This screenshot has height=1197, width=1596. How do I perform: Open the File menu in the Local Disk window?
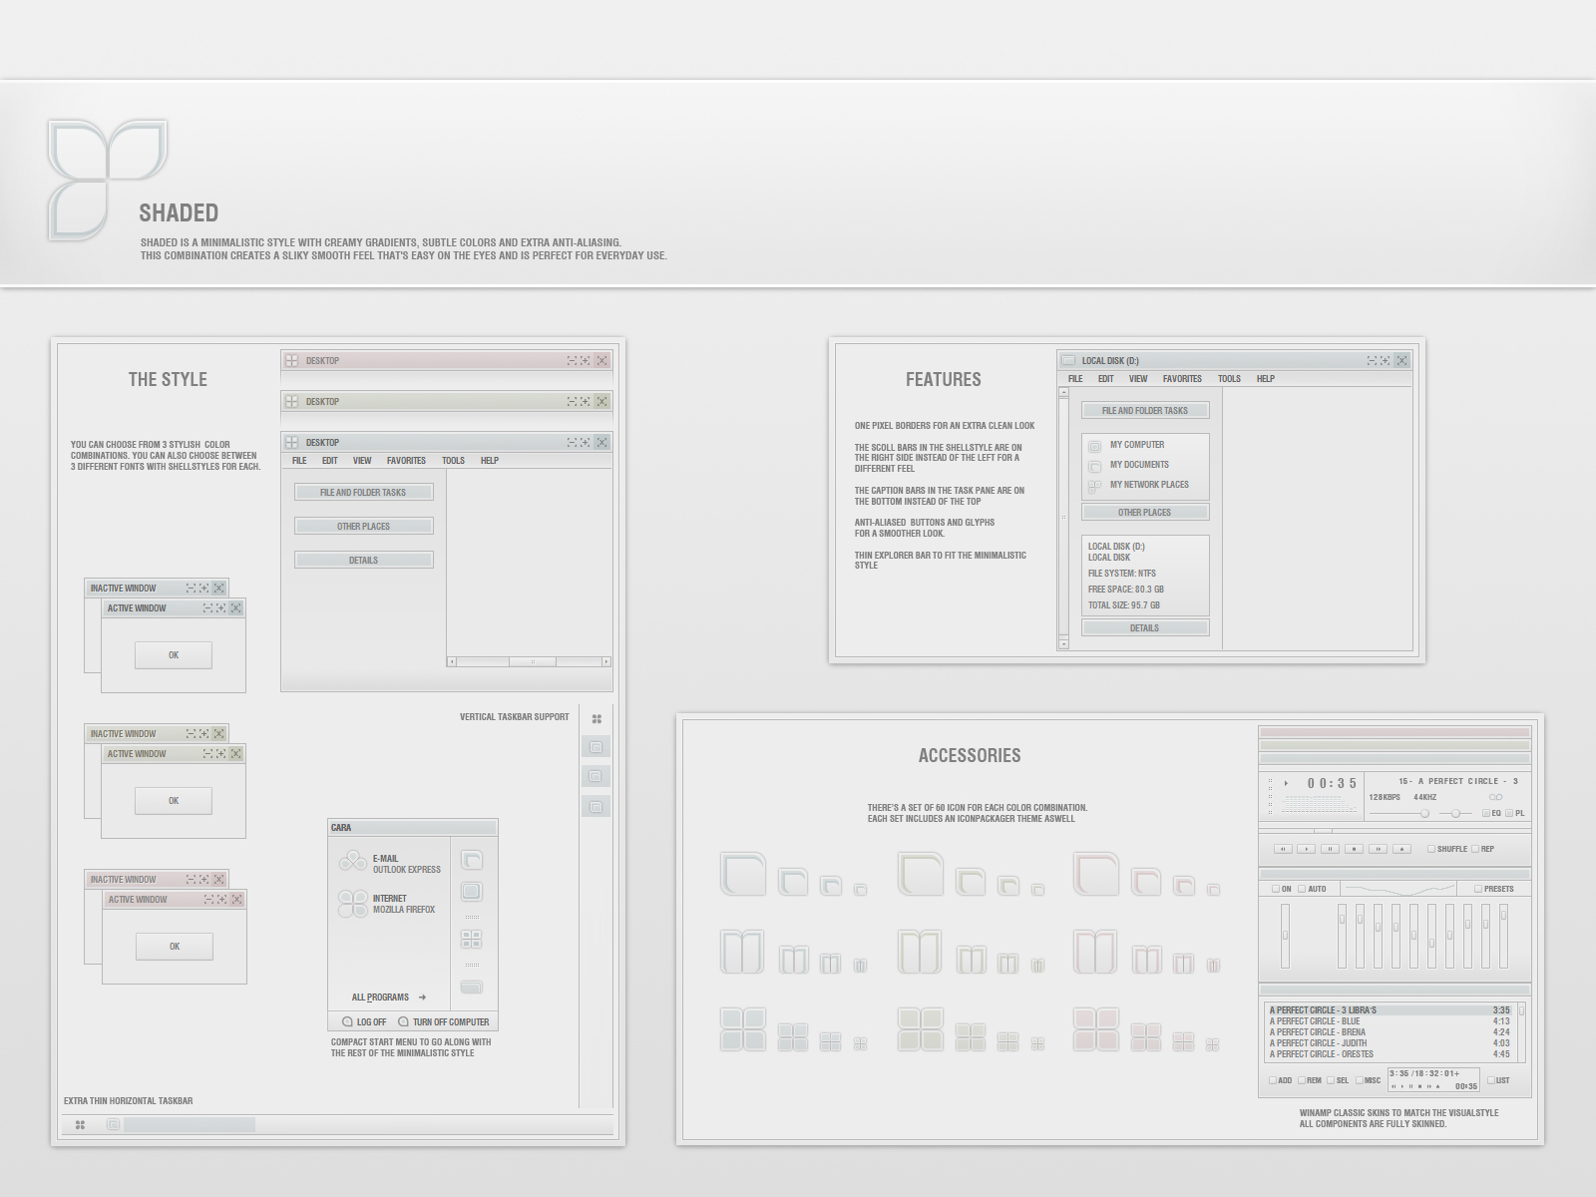1075,379
